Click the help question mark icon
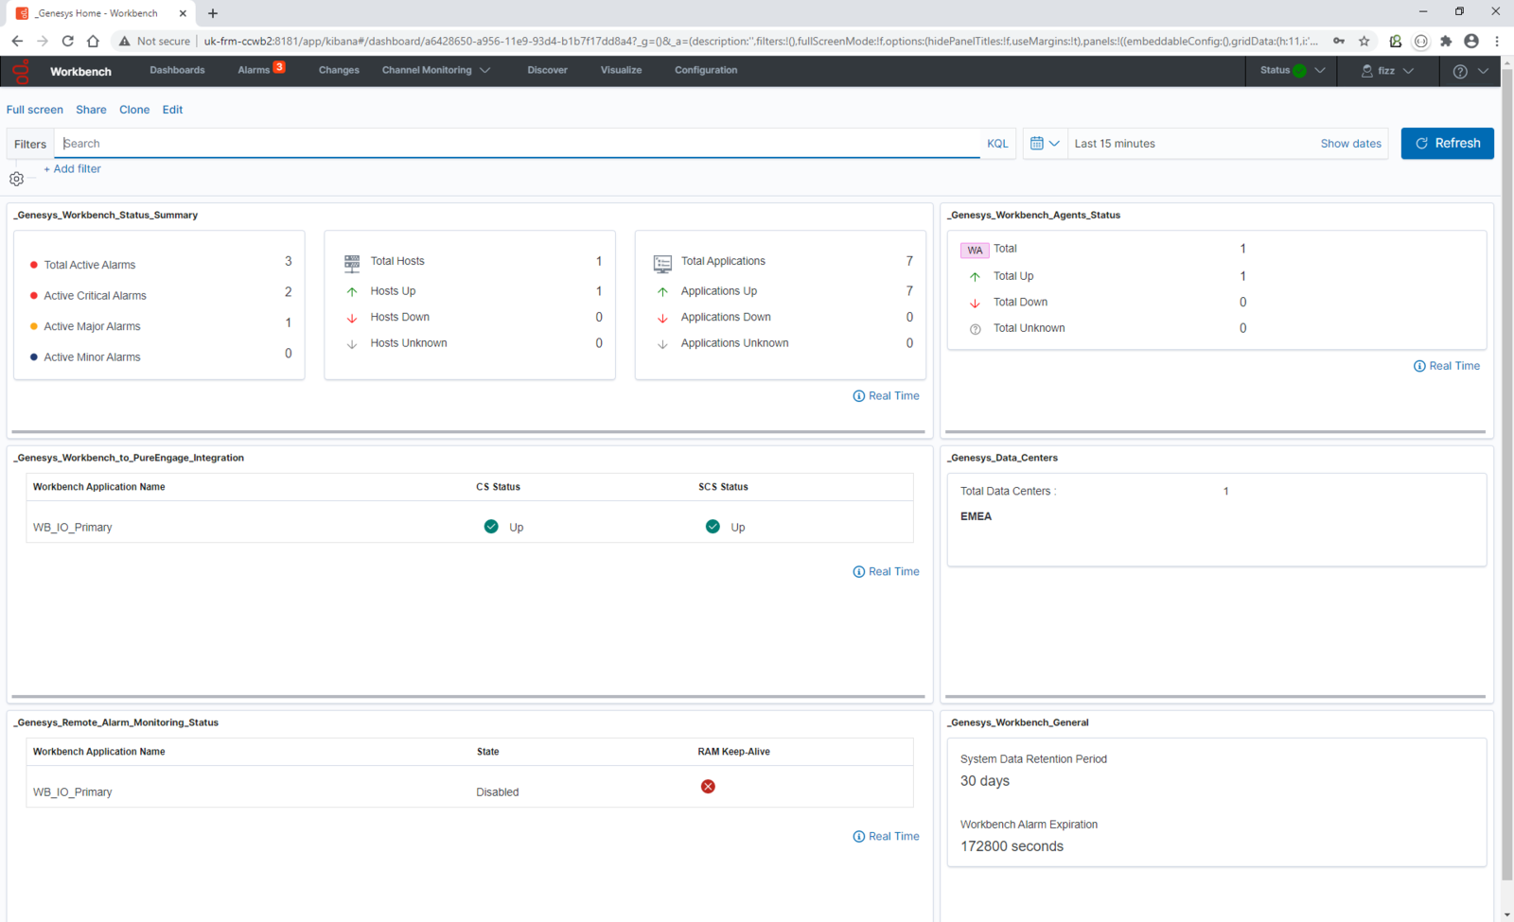Screen dimensions: 1514x922 [1460, 72]
